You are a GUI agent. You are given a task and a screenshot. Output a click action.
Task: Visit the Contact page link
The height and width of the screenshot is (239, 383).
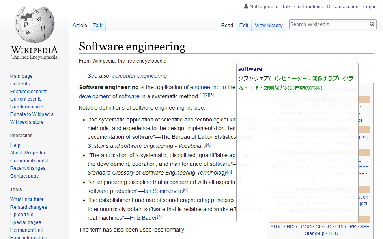tap(24, 176)
